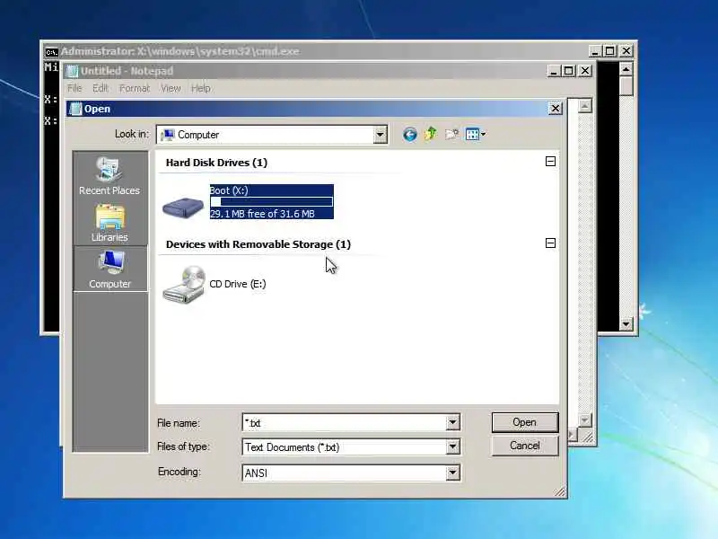Select Recent Places in sidebar
The image size is (718, 539).
point(109,176)
